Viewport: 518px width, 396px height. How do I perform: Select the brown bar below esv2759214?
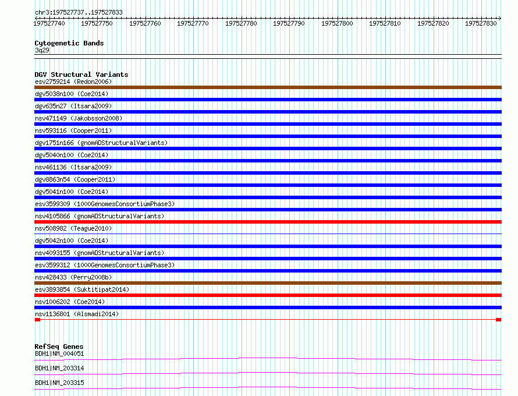[268, 87]
